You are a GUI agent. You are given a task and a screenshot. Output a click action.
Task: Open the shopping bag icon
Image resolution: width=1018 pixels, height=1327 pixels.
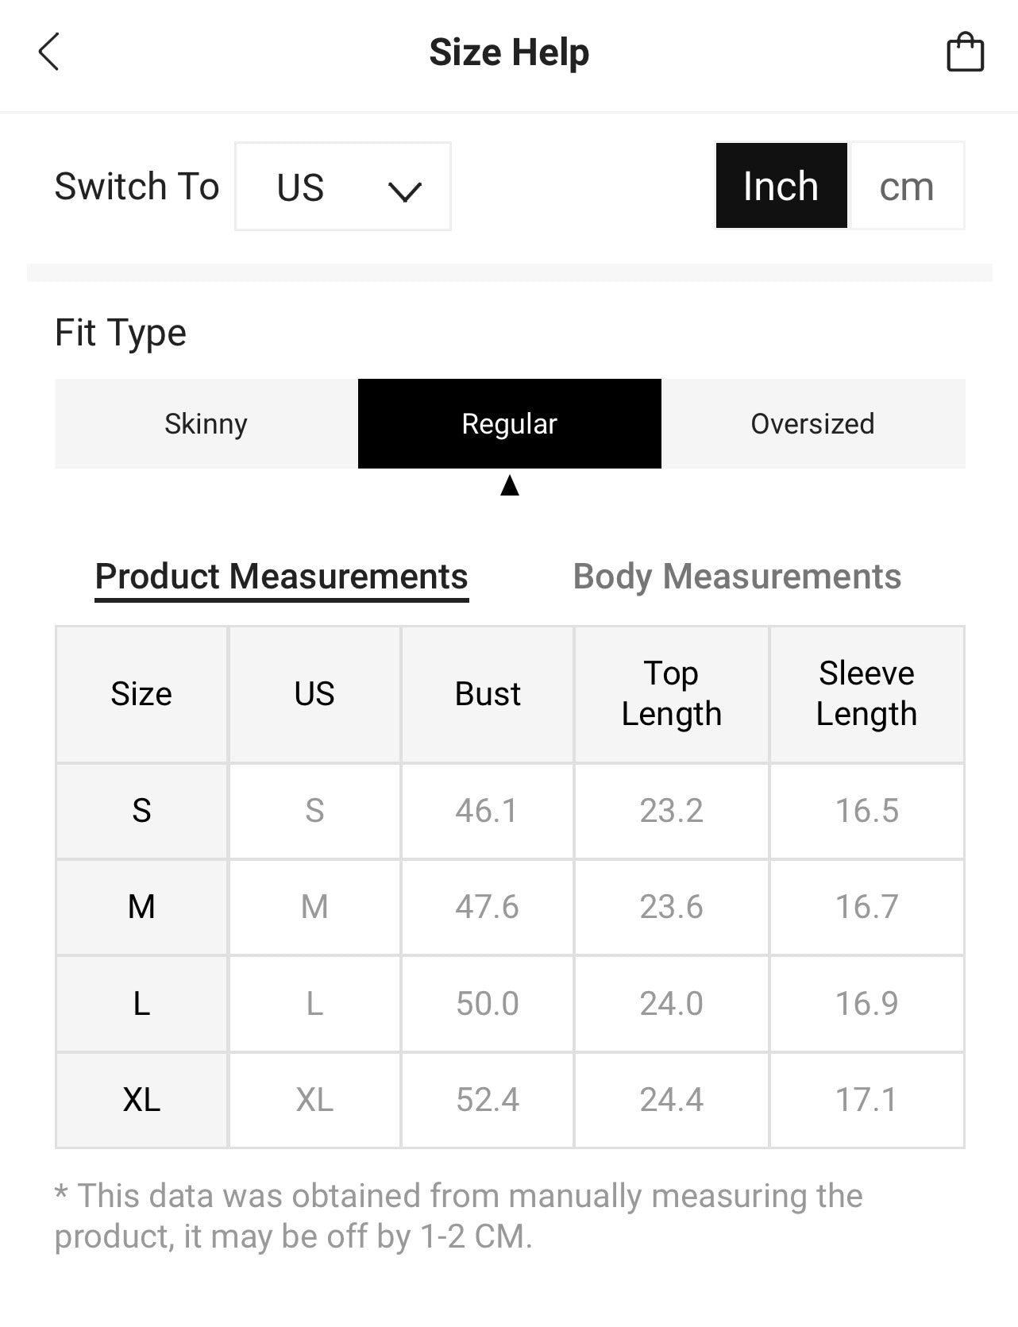coord(965,52)
